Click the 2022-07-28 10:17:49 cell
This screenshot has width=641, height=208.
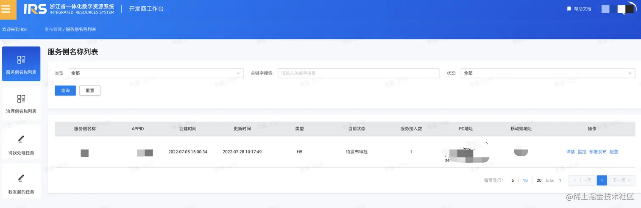pos(242,152)
